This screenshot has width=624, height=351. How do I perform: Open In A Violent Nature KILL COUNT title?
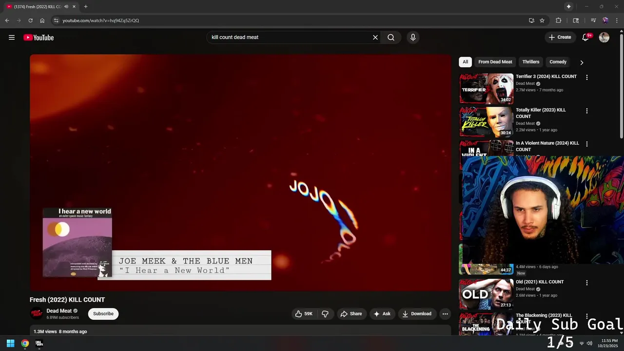click(547, 146)
